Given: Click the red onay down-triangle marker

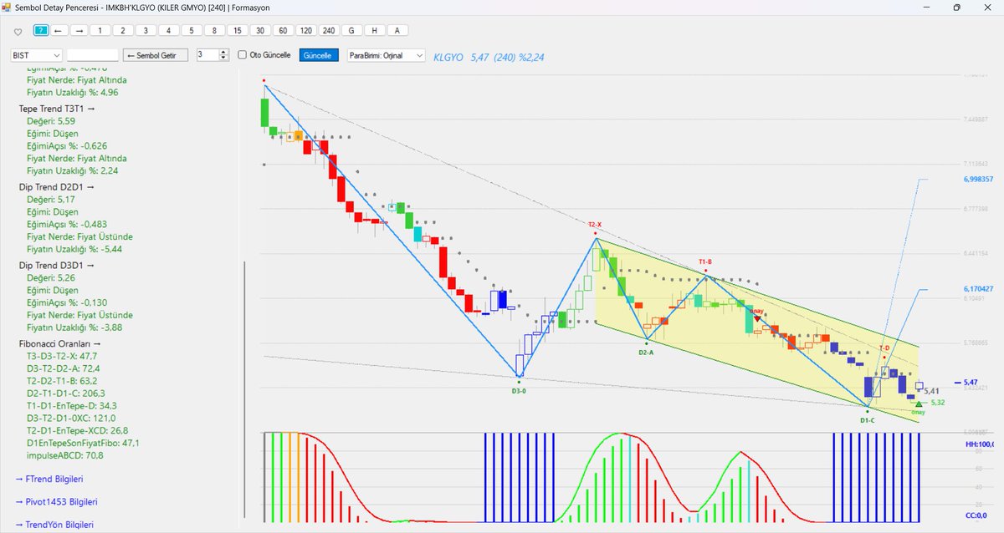Looking at the screenshot, I should 757,318.
